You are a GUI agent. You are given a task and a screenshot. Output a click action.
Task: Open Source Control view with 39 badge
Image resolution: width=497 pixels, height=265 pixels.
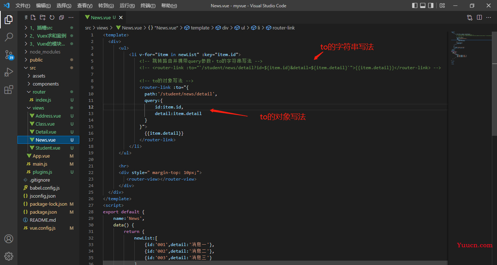point(9,55)
